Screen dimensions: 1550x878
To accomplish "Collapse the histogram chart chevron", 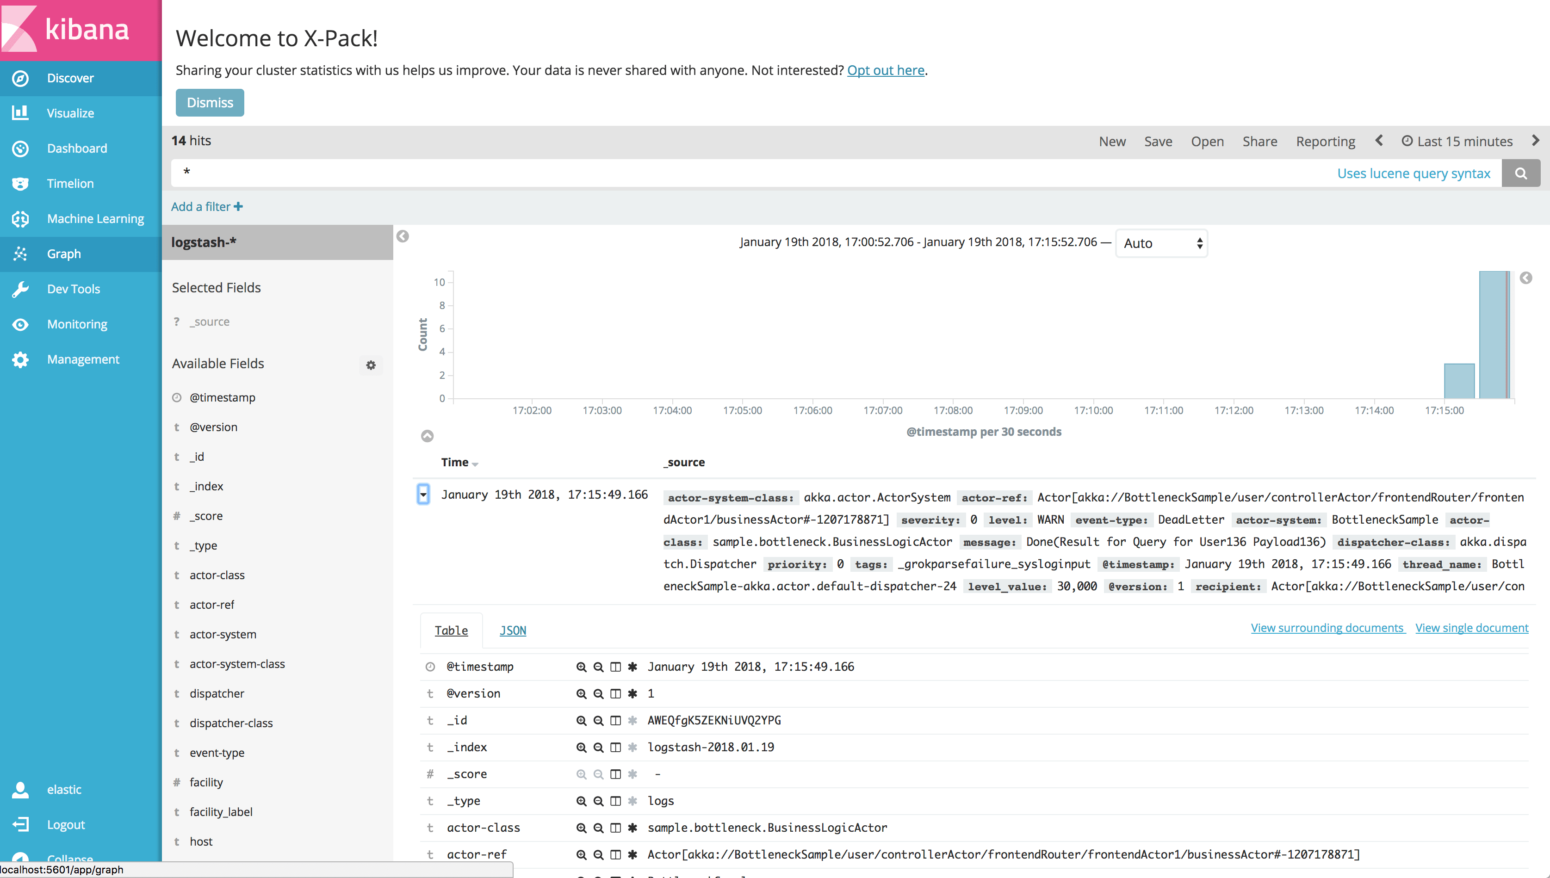I will 427,436.
